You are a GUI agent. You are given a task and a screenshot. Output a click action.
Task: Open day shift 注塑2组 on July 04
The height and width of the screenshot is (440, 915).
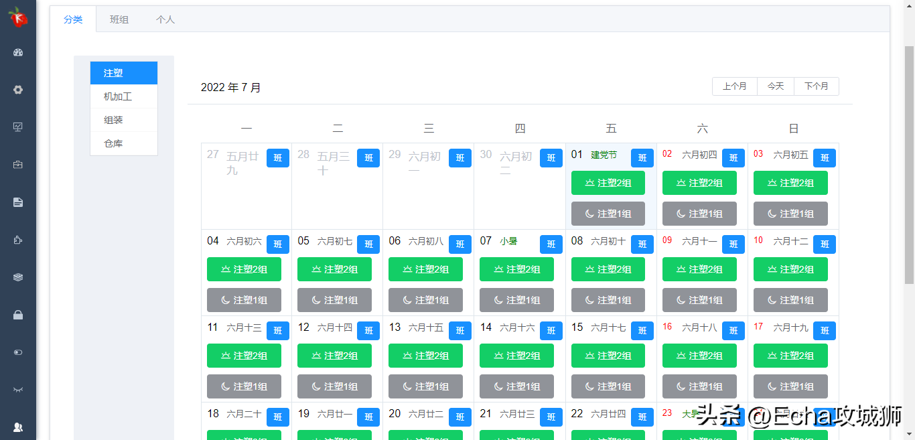click(244, 269)
